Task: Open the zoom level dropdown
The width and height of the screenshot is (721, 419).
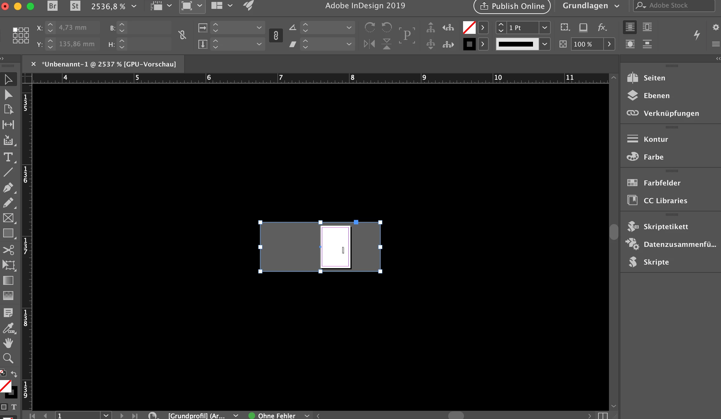Action: pos(134,6)
